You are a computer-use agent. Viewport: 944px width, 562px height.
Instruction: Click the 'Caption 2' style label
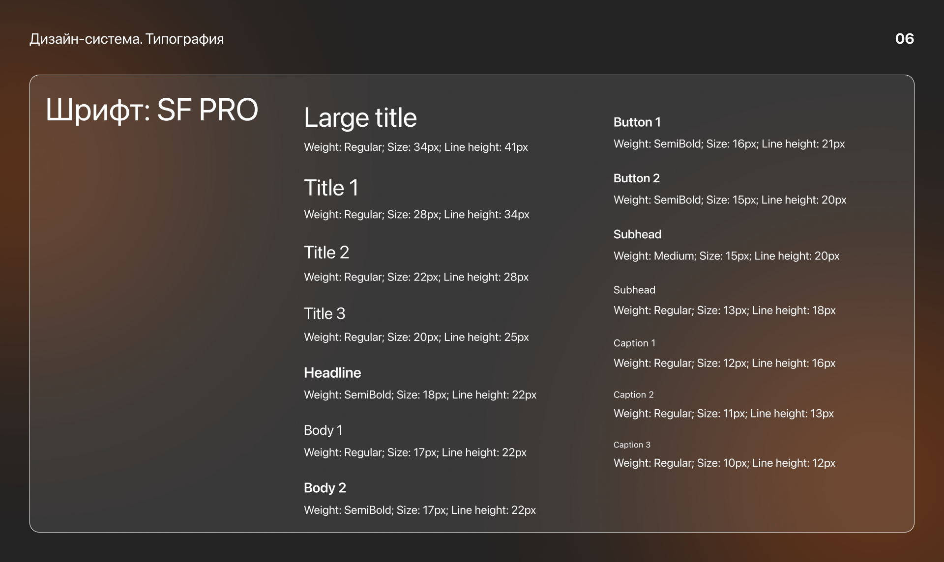(x=633, y=395)
